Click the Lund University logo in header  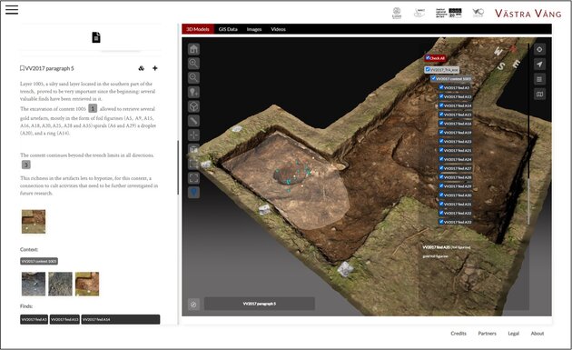pyautogui.click(x=397, y=13)
